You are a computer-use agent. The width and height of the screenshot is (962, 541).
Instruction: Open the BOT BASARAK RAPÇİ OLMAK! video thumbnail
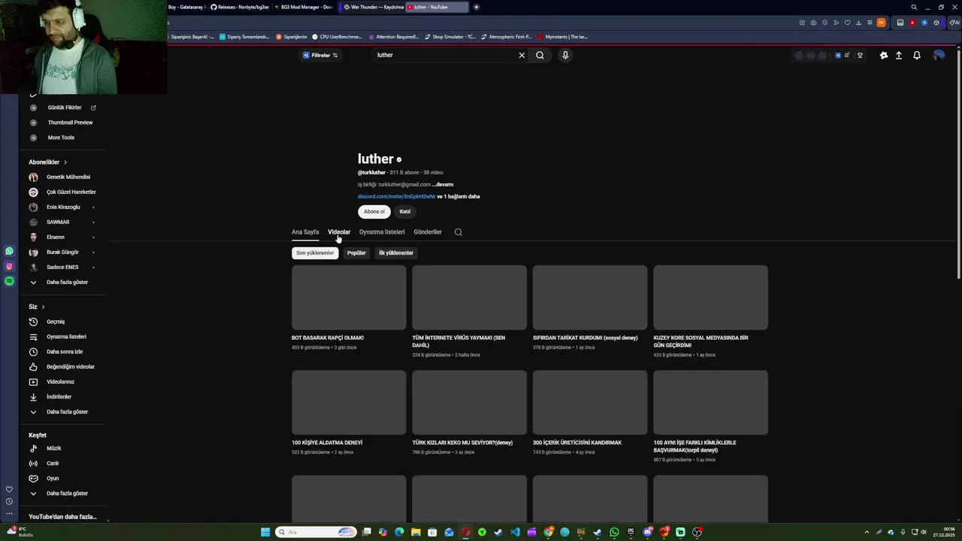tap(349, 298)
